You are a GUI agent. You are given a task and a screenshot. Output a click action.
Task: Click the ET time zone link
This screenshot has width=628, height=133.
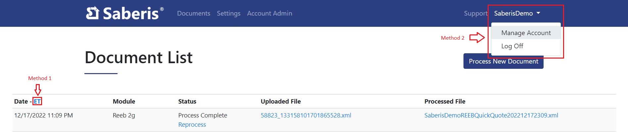tap(37, 101)
